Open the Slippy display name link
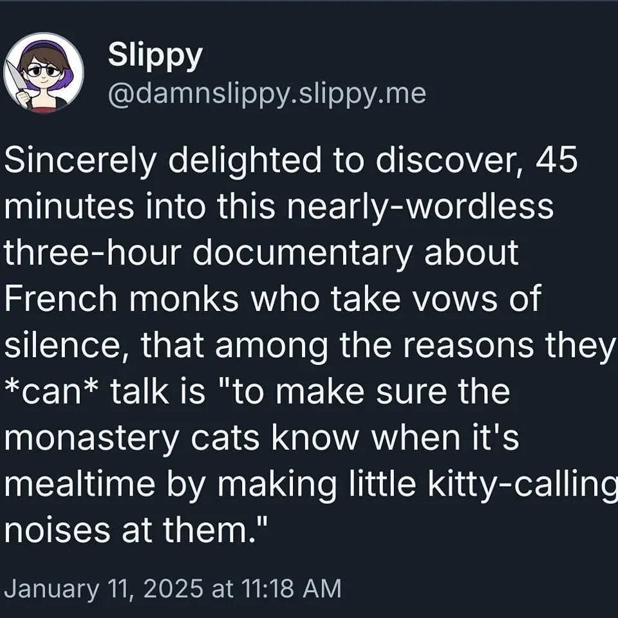This screenshot has height=618, width=618. click(154, 56)
